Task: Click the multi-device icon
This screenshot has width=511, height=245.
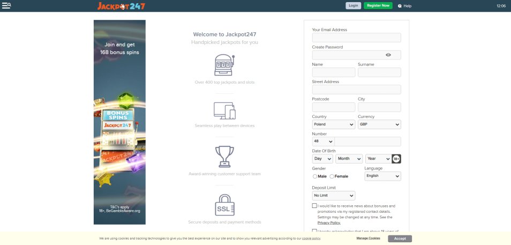Action: tap(224, 111)
